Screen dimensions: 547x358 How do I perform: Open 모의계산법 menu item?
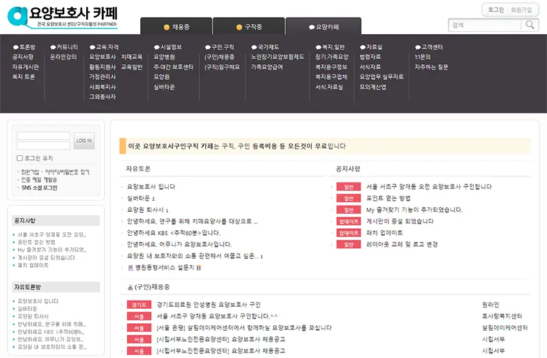373,87
